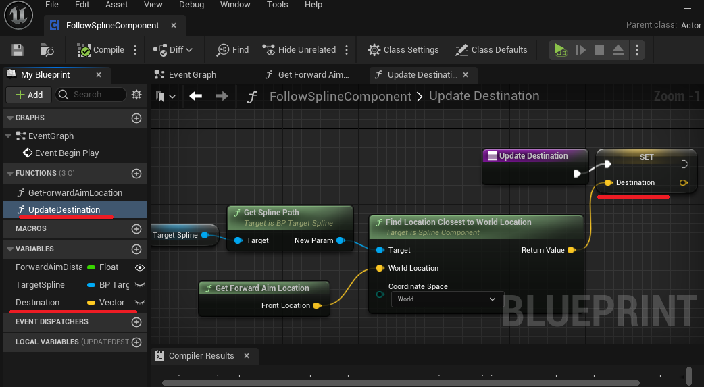Click the Add button in My Blueprint
704x387 pixels.
[29, 95]
